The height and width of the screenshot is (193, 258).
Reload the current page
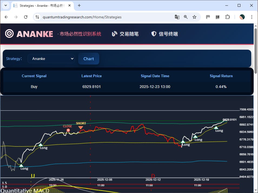click(x=26, y=17)
